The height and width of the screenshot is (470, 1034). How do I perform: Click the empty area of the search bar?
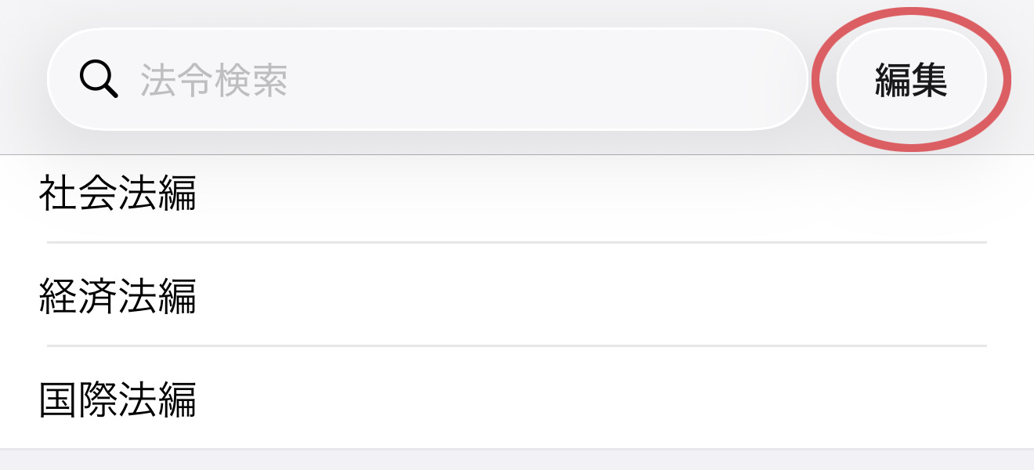click(548, 79)
